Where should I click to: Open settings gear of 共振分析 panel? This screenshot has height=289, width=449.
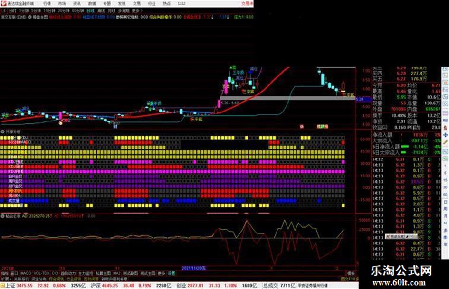[2, 131]
